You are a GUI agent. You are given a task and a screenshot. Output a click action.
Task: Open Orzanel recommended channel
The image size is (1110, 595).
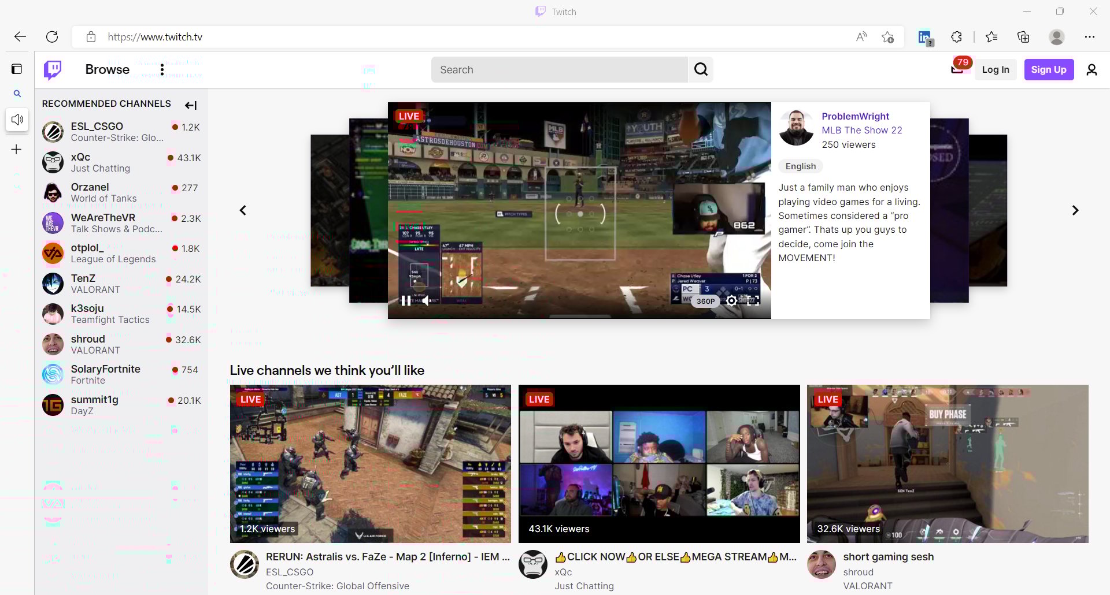[121, 192]
